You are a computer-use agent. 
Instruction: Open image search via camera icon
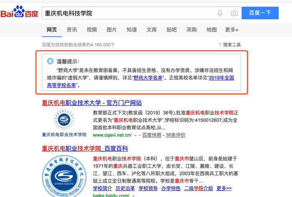234,13
